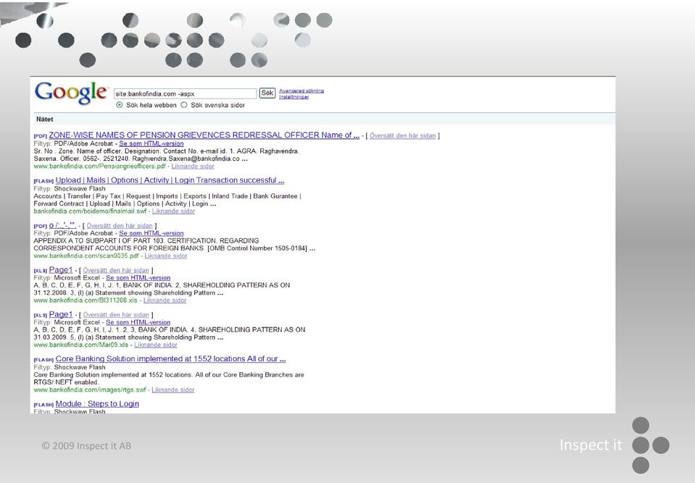Translate the BI311208.xls result via Översätt link

tap(116, 270)
